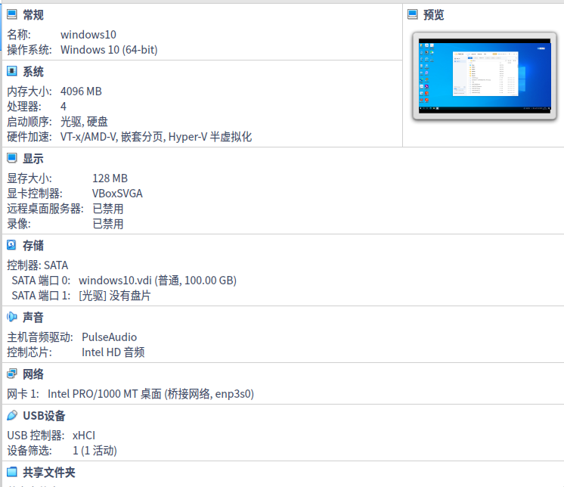Click the PulseAudio audio driver value
The width and height of the screenshot is (564, 487).
pyautogui.click(x=110, y=337)
